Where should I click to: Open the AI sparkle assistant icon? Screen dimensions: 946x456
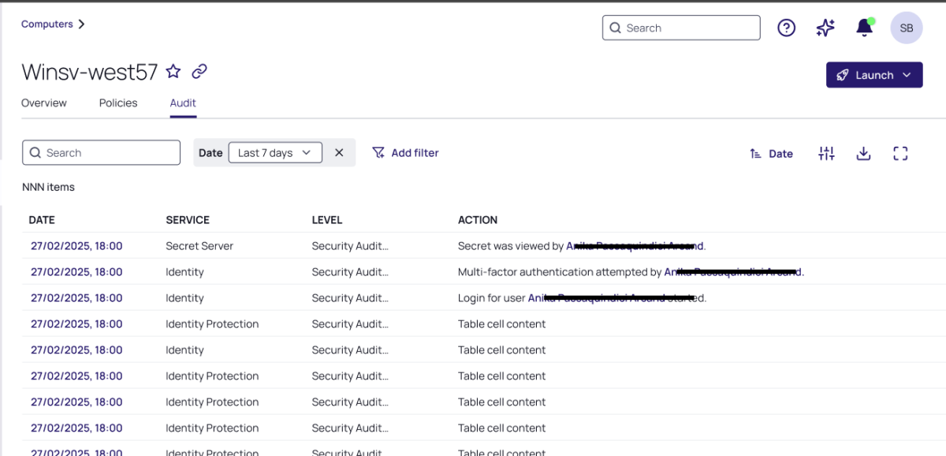coord(825,28)
